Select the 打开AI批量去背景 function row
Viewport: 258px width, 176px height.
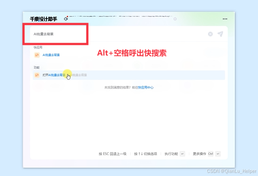129,75
